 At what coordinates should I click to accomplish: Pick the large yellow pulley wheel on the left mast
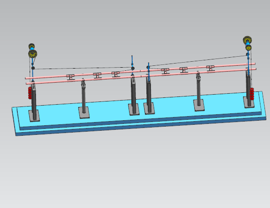[x=33, y=53]
